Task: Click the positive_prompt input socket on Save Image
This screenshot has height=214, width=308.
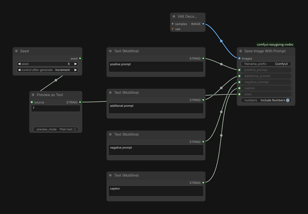Action: [x=239, y=70]
